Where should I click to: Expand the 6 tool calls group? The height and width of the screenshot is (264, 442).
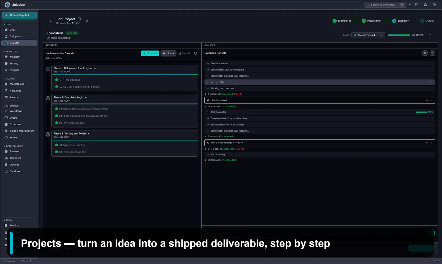coord(206,136)
